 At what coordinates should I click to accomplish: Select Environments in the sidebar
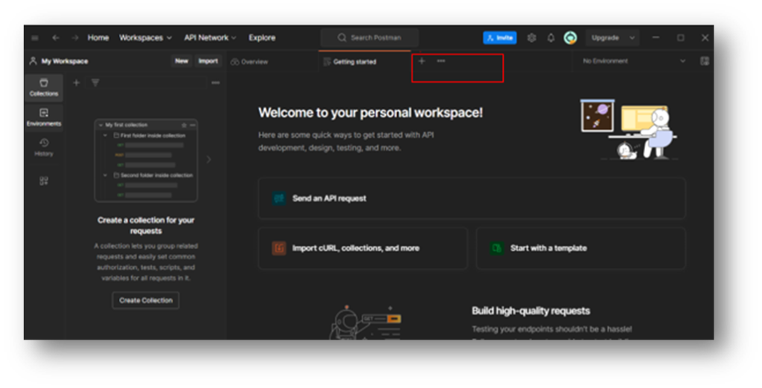[x=44, y=117]
